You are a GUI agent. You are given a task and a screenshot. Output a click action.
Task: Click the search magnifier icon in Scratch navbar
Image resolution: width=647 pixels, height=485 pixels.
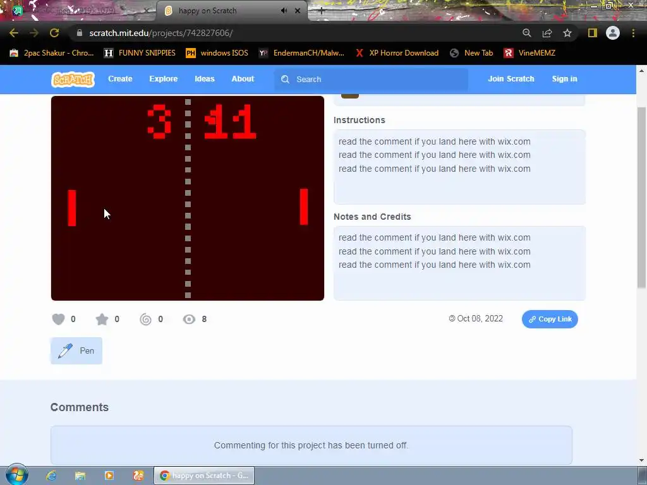pyautogui.click(x=285, y=79)
